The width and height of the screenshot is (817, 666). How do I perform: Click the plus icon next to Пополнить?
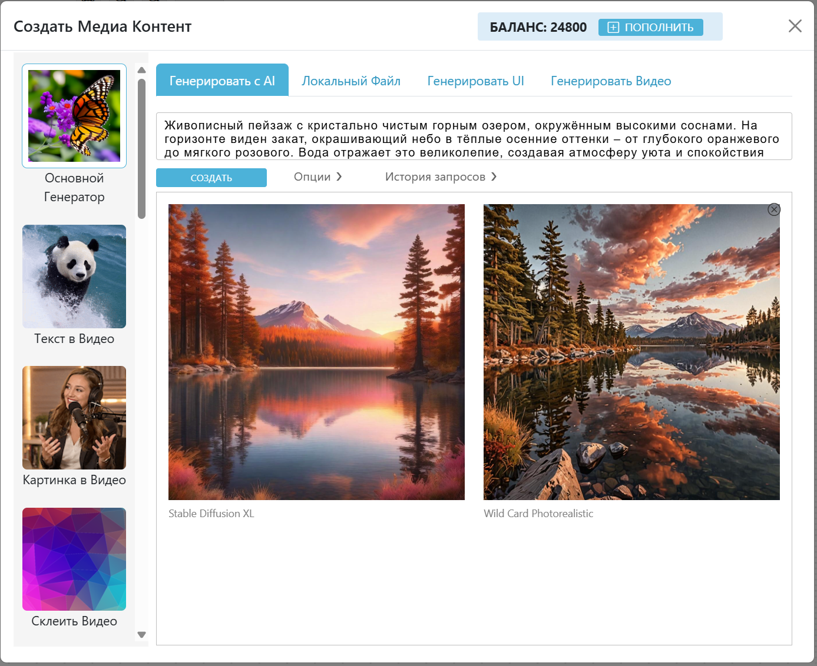[613, 28]
